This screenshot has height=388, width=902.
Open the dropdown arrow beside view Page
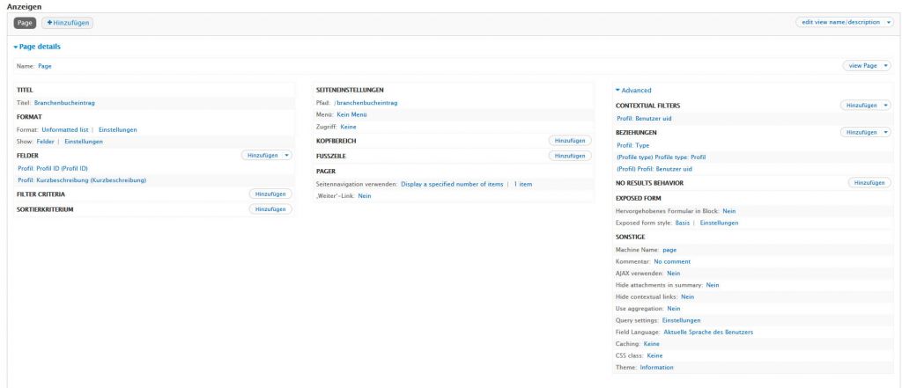point(885,65)
